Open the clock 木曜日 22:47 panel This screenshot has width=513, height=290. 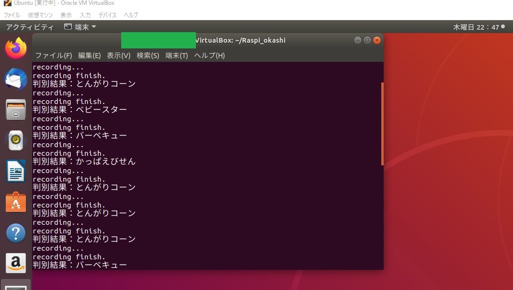(476, 27)
